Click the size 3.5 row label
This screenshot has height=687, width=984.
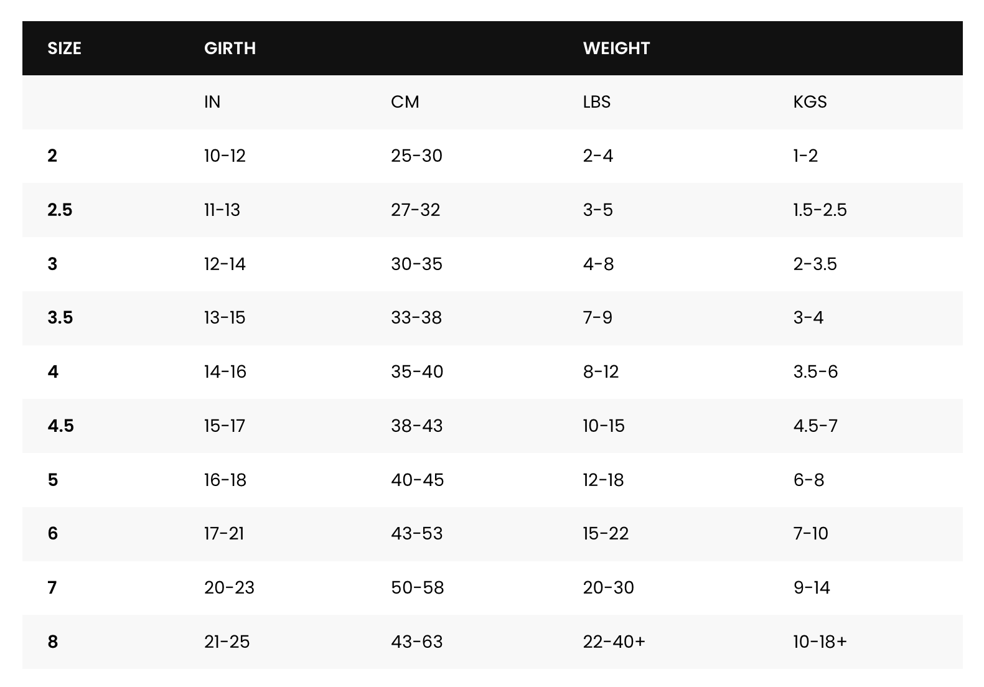point(60,318)
